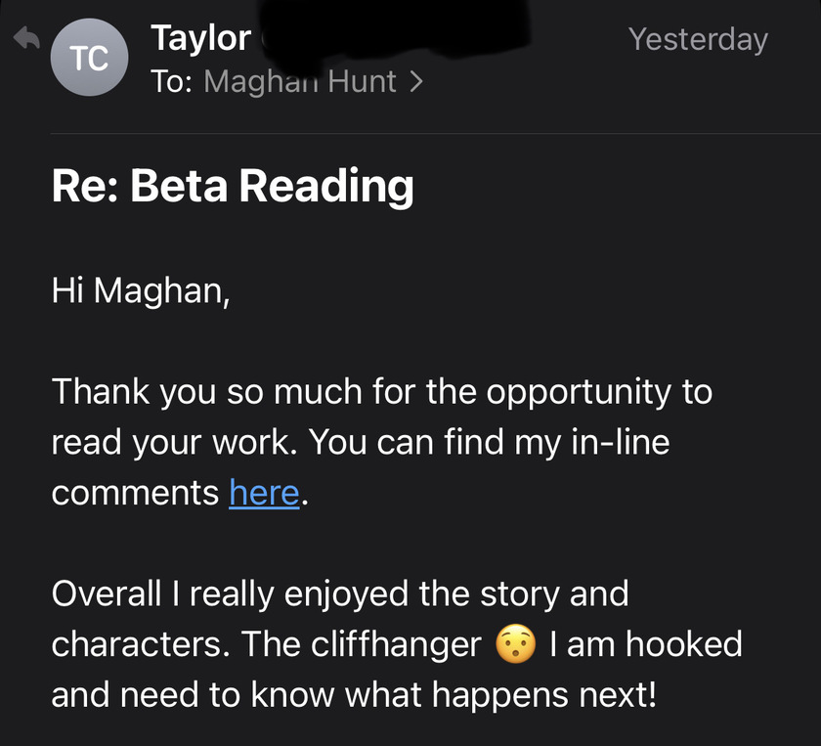Tap the surprised face emoji
This screenshot has width=821, height=746.
(516, 644)
